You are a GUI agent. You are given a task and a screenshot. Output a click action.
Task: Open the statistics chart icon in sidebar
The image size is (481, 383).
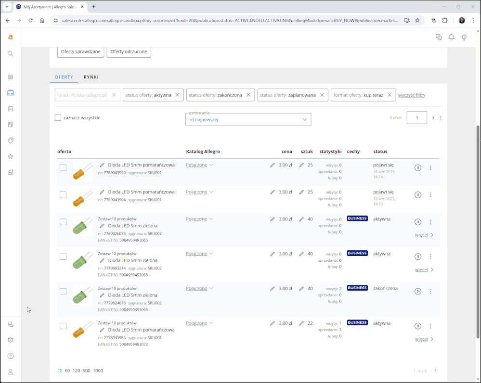[11, 172]
